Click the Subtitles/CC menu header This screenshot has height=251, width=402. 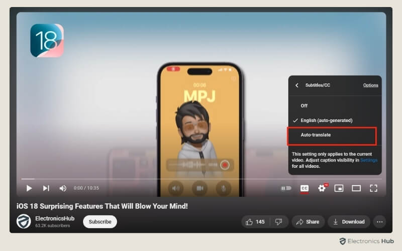click(318, 85)
